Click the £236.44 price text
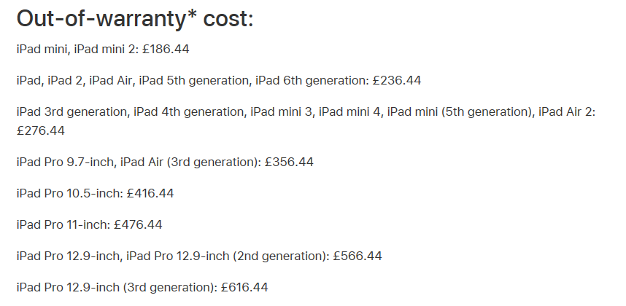 click(x=397, y=80)
